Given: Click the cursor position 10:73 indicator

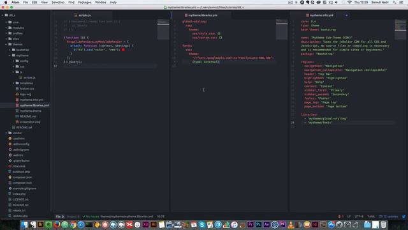Looking at the screenshot, I should click(161, 217).
